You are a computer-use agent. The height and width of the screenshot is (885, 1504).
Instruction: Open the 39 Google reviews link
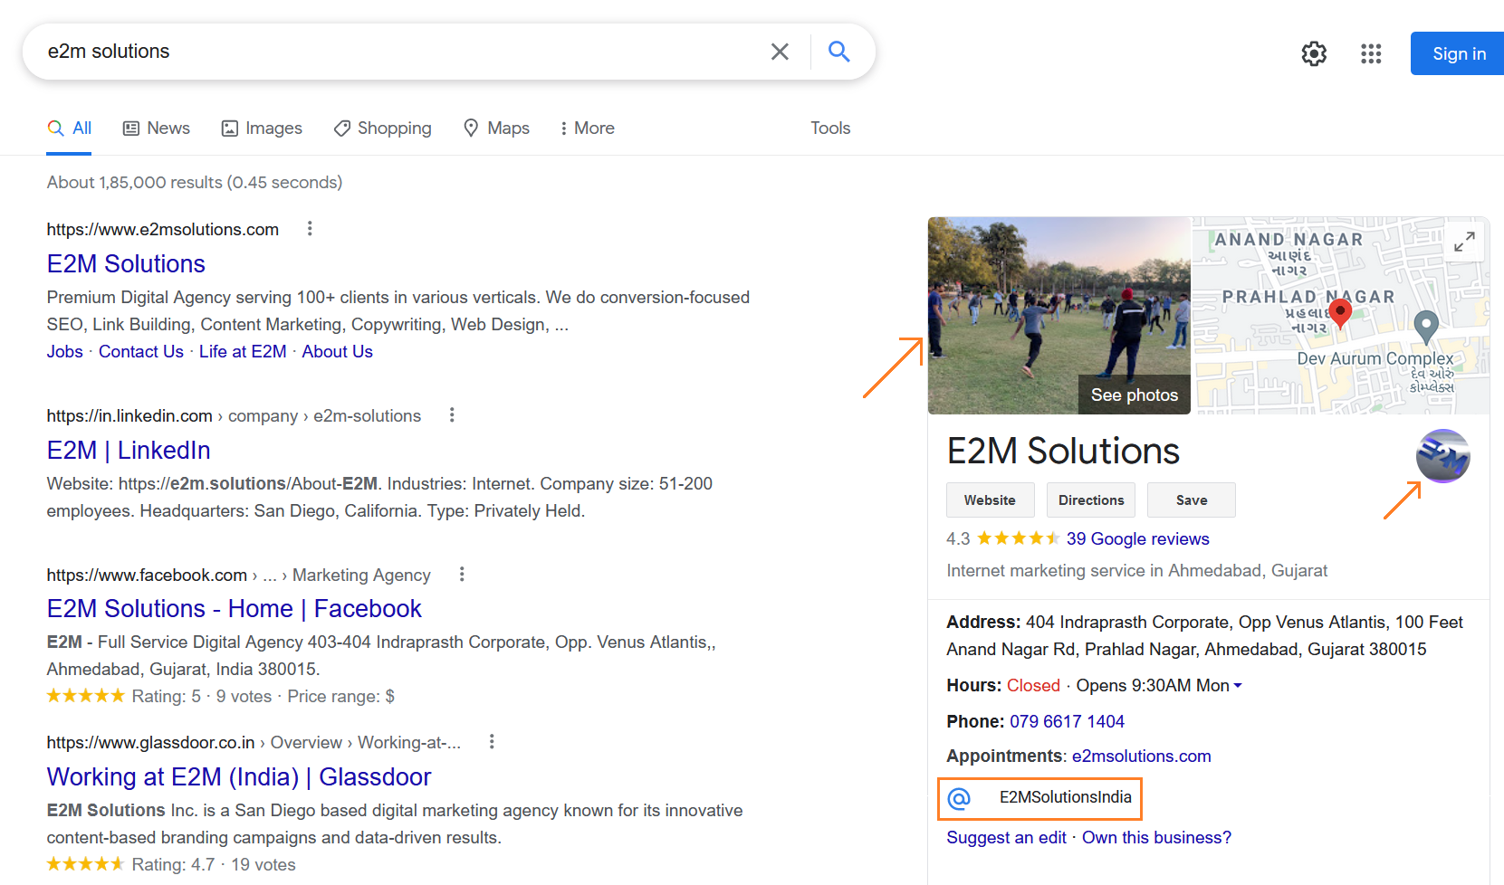tap(1138, 538)
